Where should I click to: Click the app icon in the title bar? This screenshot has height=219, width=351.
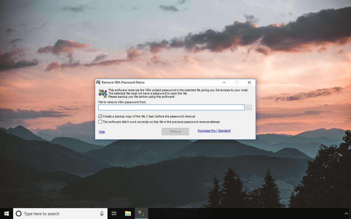(x=98, y=82)
